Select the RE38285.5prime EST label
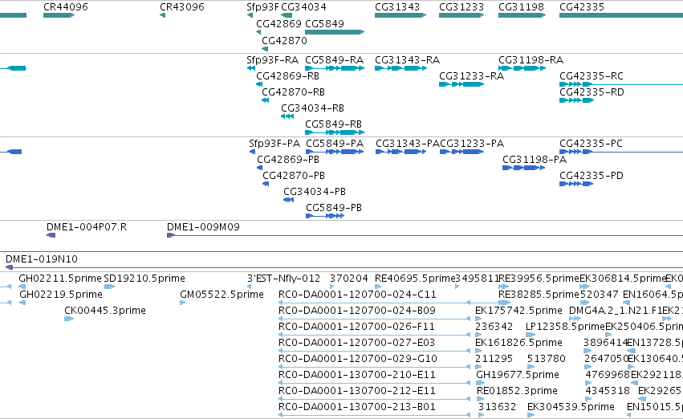The height and width of the screenshot is (419, 683). 539,295
